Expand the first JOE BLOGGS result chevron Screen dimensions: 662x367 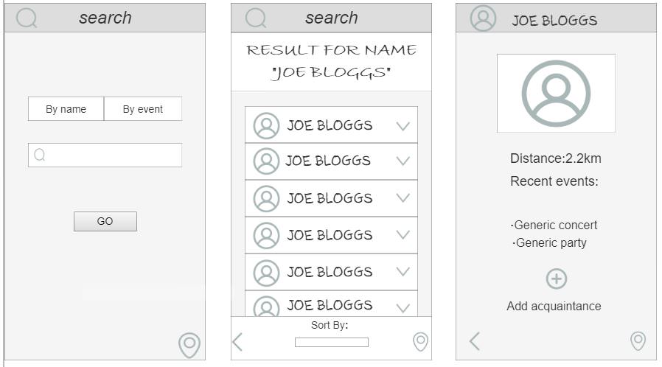(403, 126)
